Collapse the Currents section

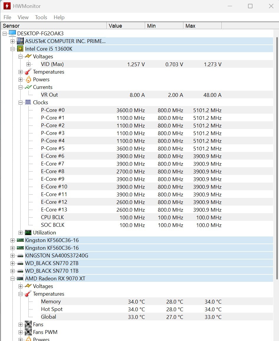[x=20, y=87]
